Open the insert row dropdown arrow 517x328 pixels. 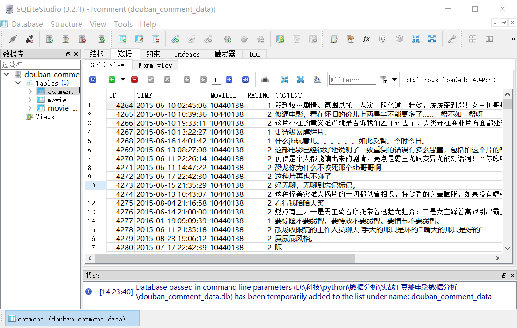123,79
